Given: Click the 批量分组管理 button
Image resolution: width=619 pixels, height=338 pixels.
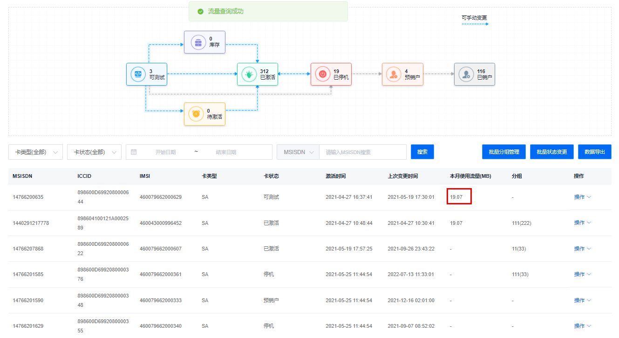Looking at the screenshot, I should pos(503,152).
